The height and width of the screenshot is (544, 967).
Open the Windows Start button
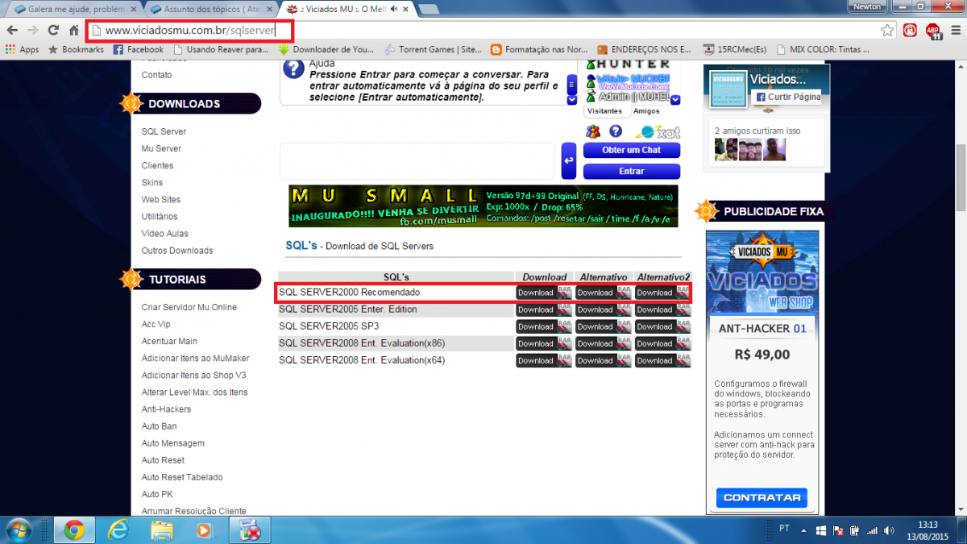pyautogui.click(x=18, y=529)
